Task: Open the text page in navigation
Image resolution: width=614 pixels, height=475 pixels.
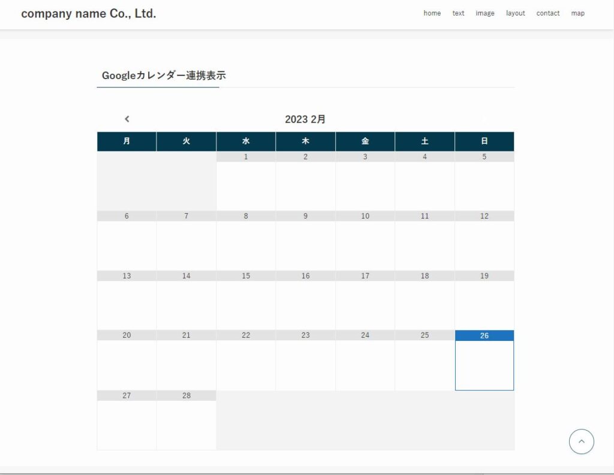Action: click(x=458, y=13)
